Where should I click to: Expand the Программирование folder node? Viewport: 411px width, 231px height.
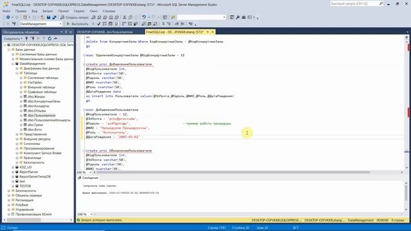pyautogui.click(x=17, y=148)
